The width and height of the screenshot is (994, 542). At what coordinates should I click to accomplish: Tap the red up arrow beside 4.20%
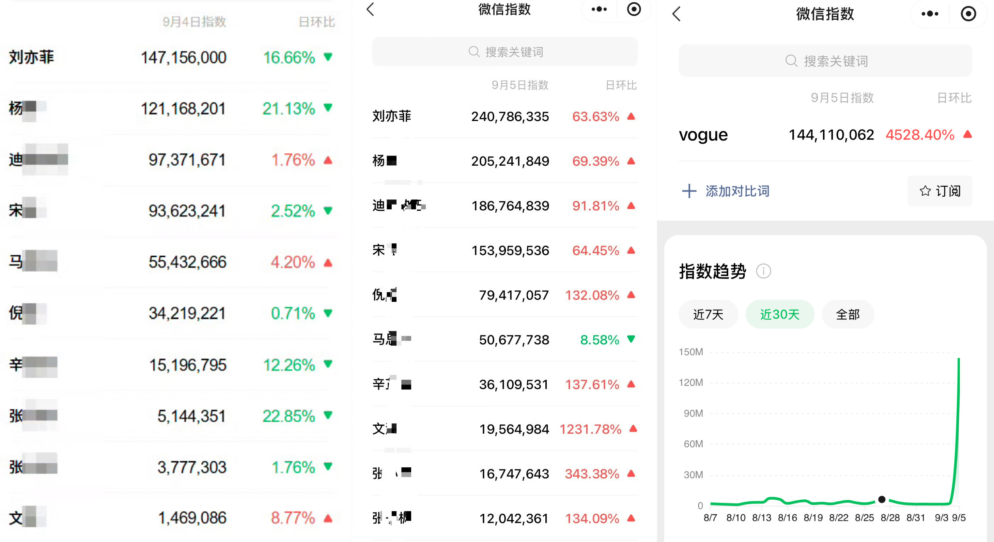(x=328, y=263)
